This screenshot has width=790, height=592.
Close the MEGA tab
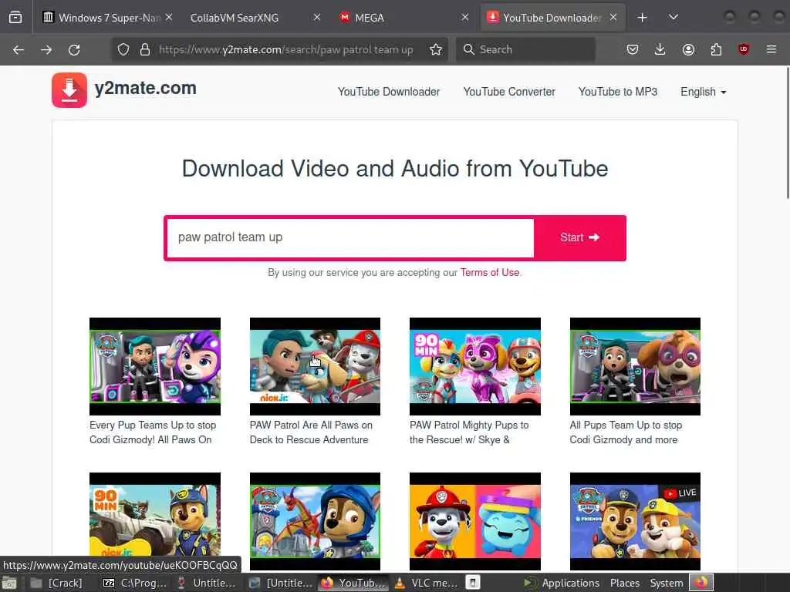click(x=465, y=18)
